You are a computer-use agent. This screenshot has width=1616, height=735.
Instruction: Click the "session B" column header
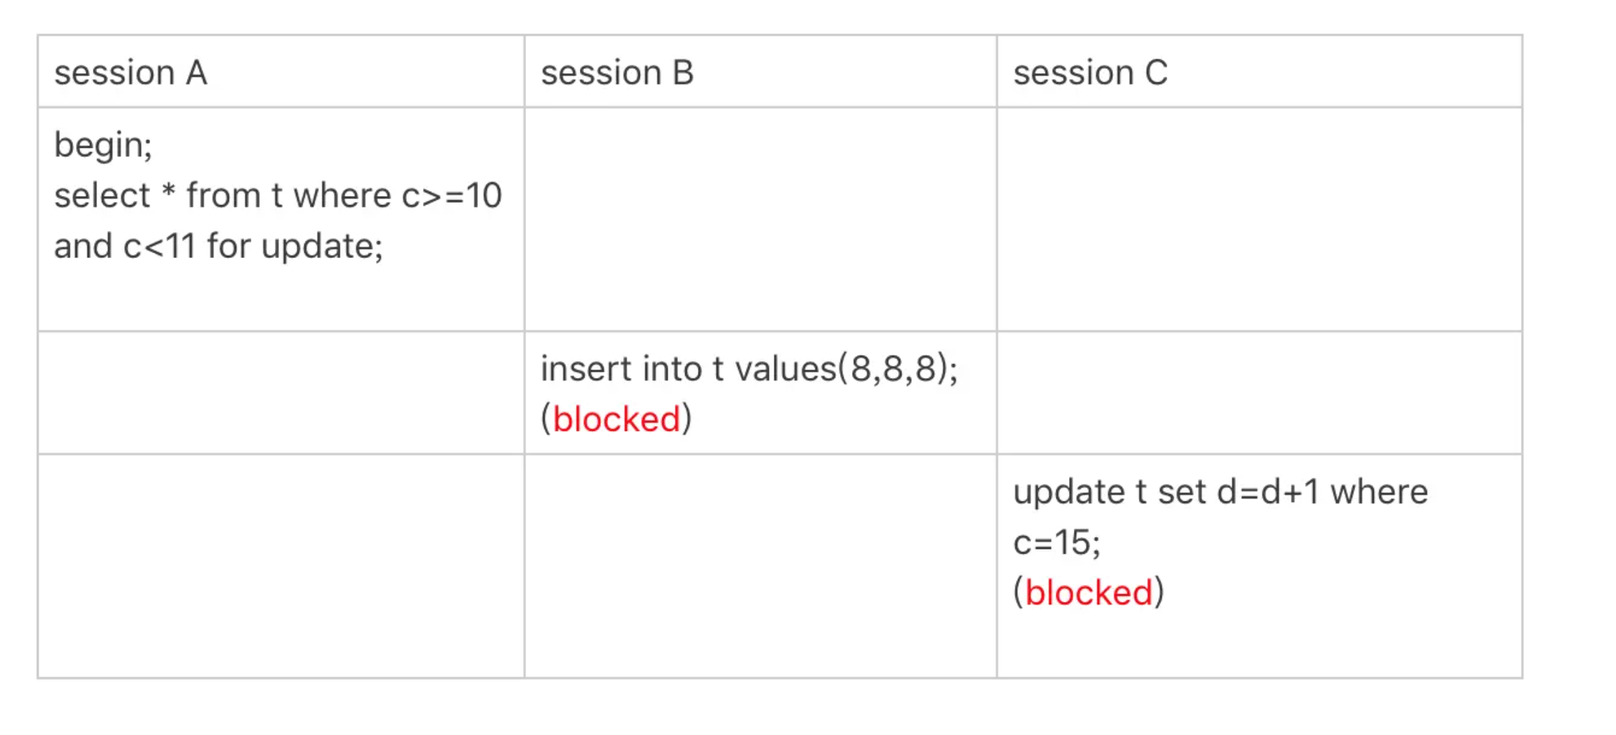click(x=617, y=73)
